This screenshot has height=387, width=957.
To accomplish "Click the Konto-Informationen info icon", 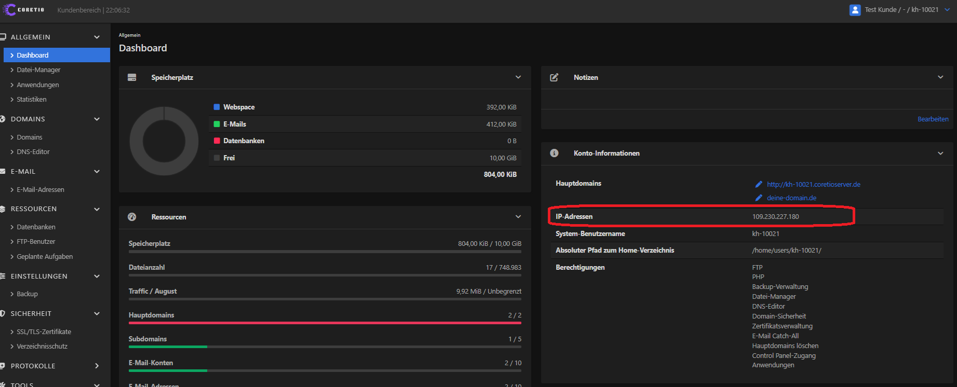I will pyautogui.click(x=554, y=153).
